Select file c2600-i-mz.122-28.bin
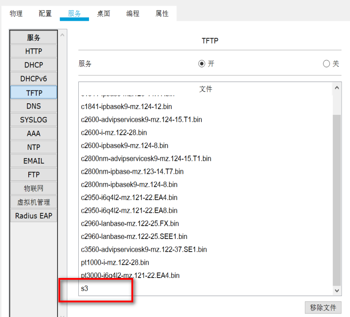This screenshot has height=317, width=350. [114, 133]
